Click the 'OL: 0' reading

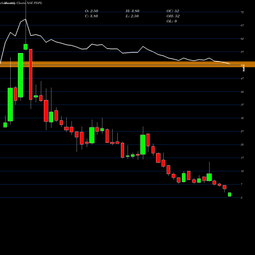pyautogui.click(x=171, y=21)
